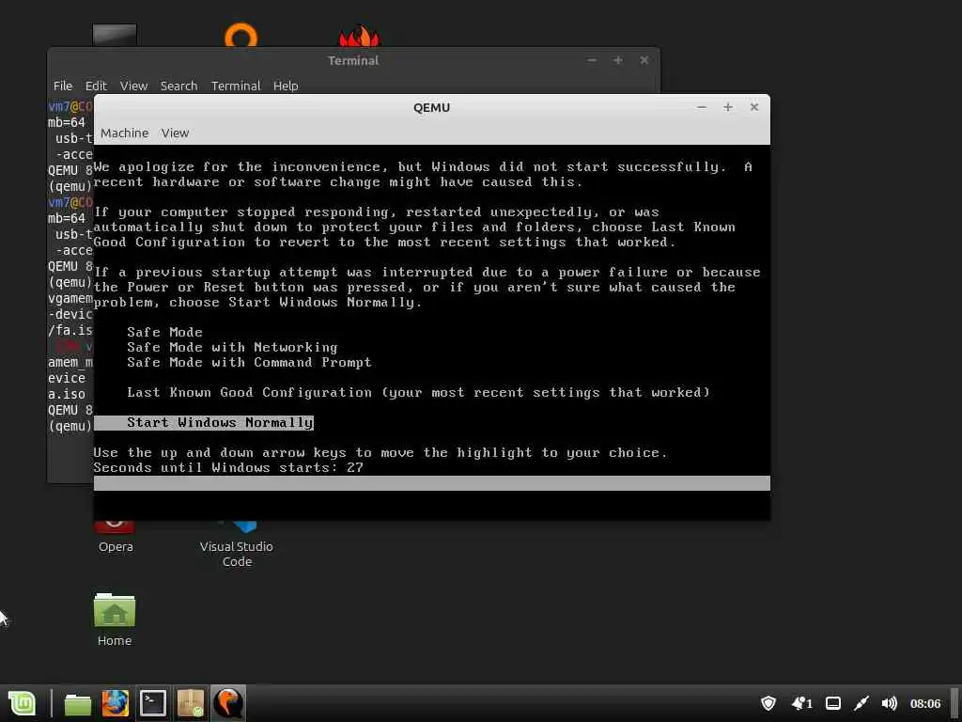The width and height of the screenshot is (962, 722).
Task: Open the Help menu in Terminal window
Action: 286,86
